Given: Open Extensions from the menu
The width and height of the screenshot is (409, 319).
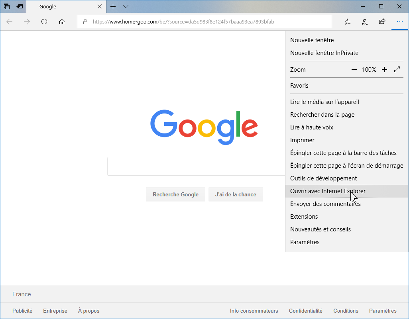Looking at the screenshot, I should [347, 217].
